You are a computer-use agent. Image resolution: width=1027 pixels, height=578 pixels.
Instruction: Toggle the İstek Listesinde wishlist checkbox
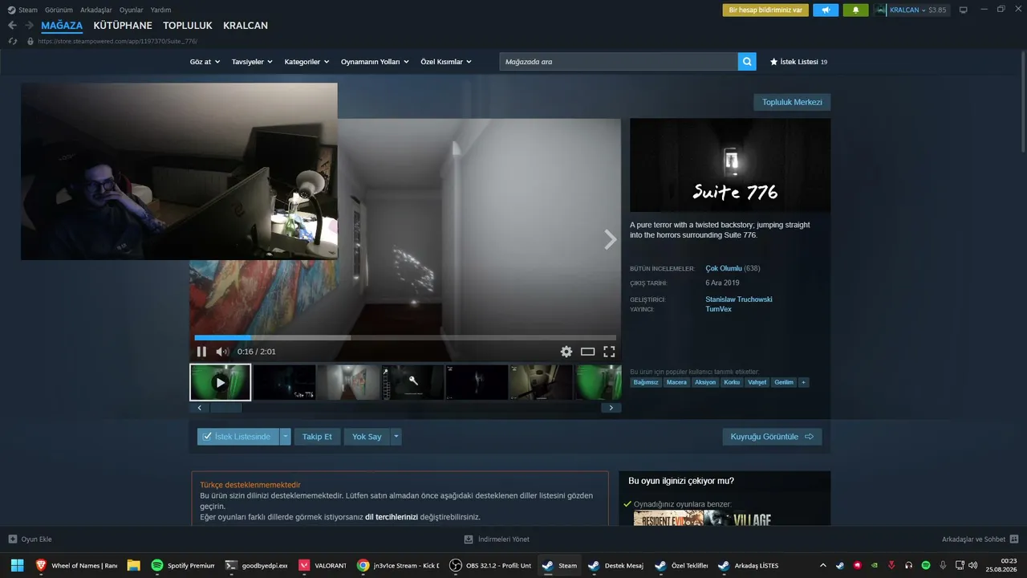[207, 437]
